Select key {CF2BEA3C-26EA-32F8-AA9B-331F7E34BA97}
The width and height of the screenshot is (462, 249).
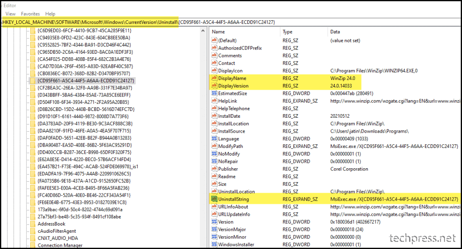click(x=85, y=88)
